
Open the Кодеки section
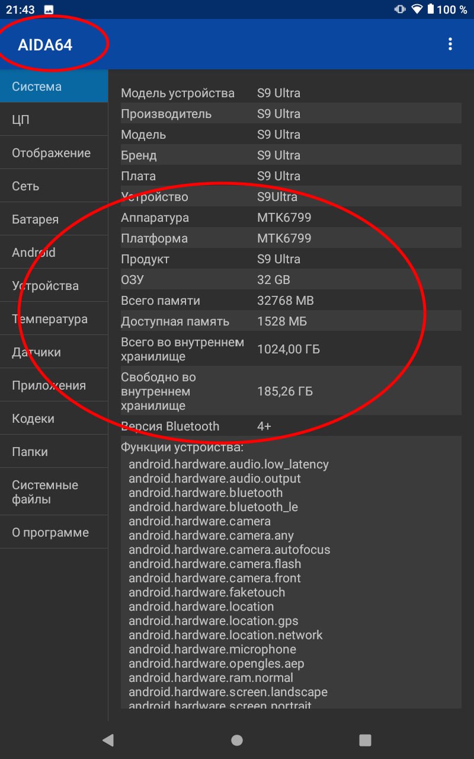(54, 419)
